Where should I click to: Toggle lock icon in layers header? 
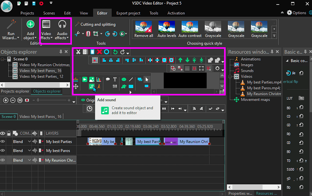click(x=9, y=133)
